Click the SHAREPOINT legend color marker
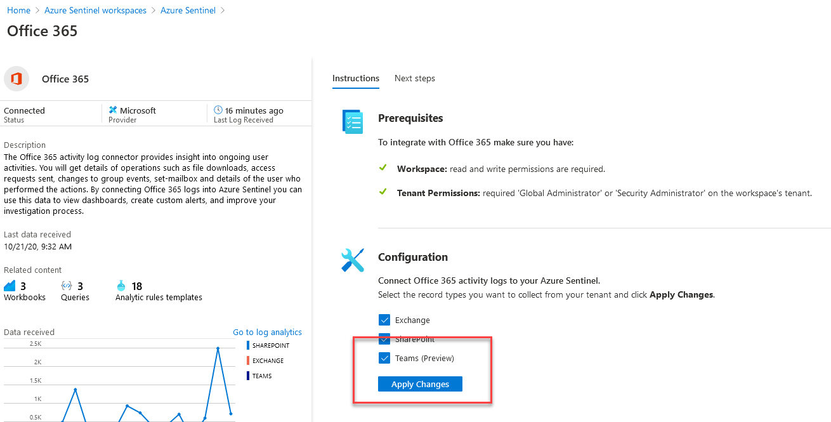 (x=247, y=345)
